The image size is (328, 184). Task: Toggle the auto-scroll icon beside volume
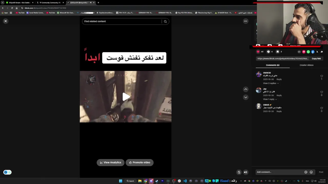[239, 172]
